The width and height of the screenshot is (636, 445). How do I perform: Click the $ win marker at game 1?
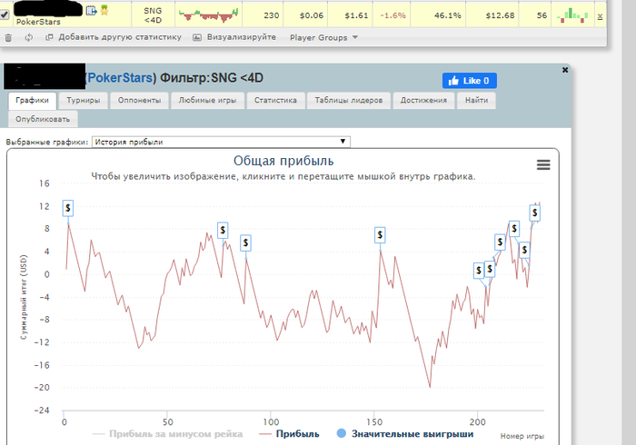(68, 208)
